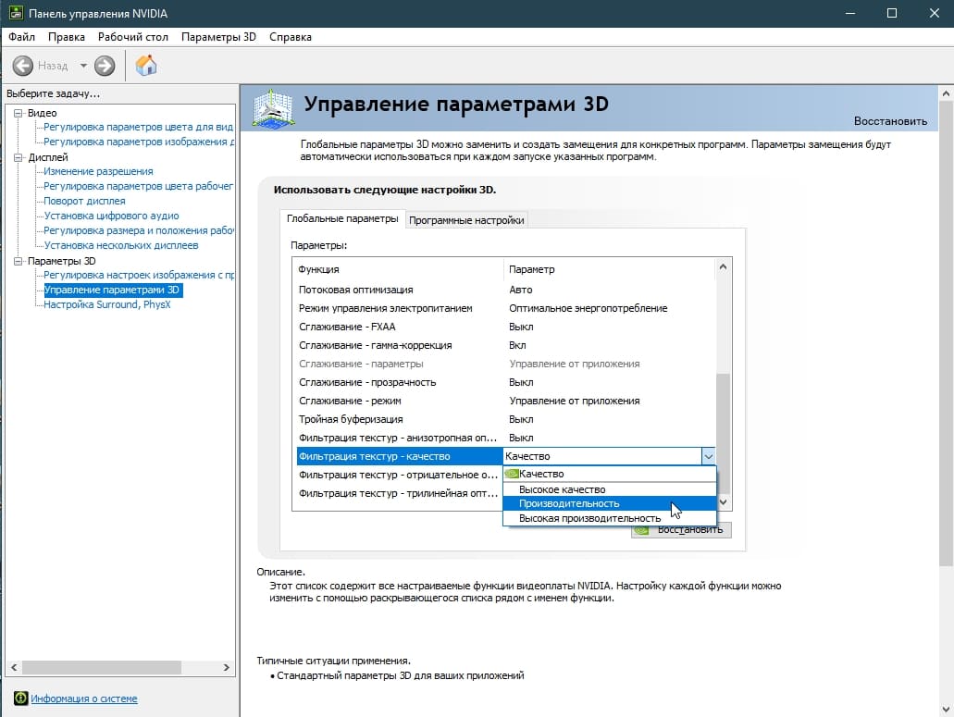Viewport: 954px width, 717px height.
Task: Open Регулировка настроек изображения с просмотром
Action: [138, 275]
